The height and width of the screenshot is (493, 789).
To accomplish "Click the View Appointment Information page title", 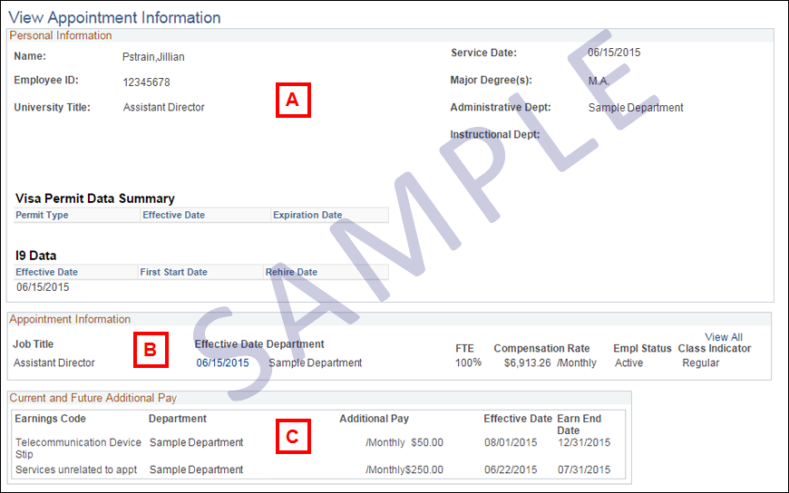I will (115, 17).
